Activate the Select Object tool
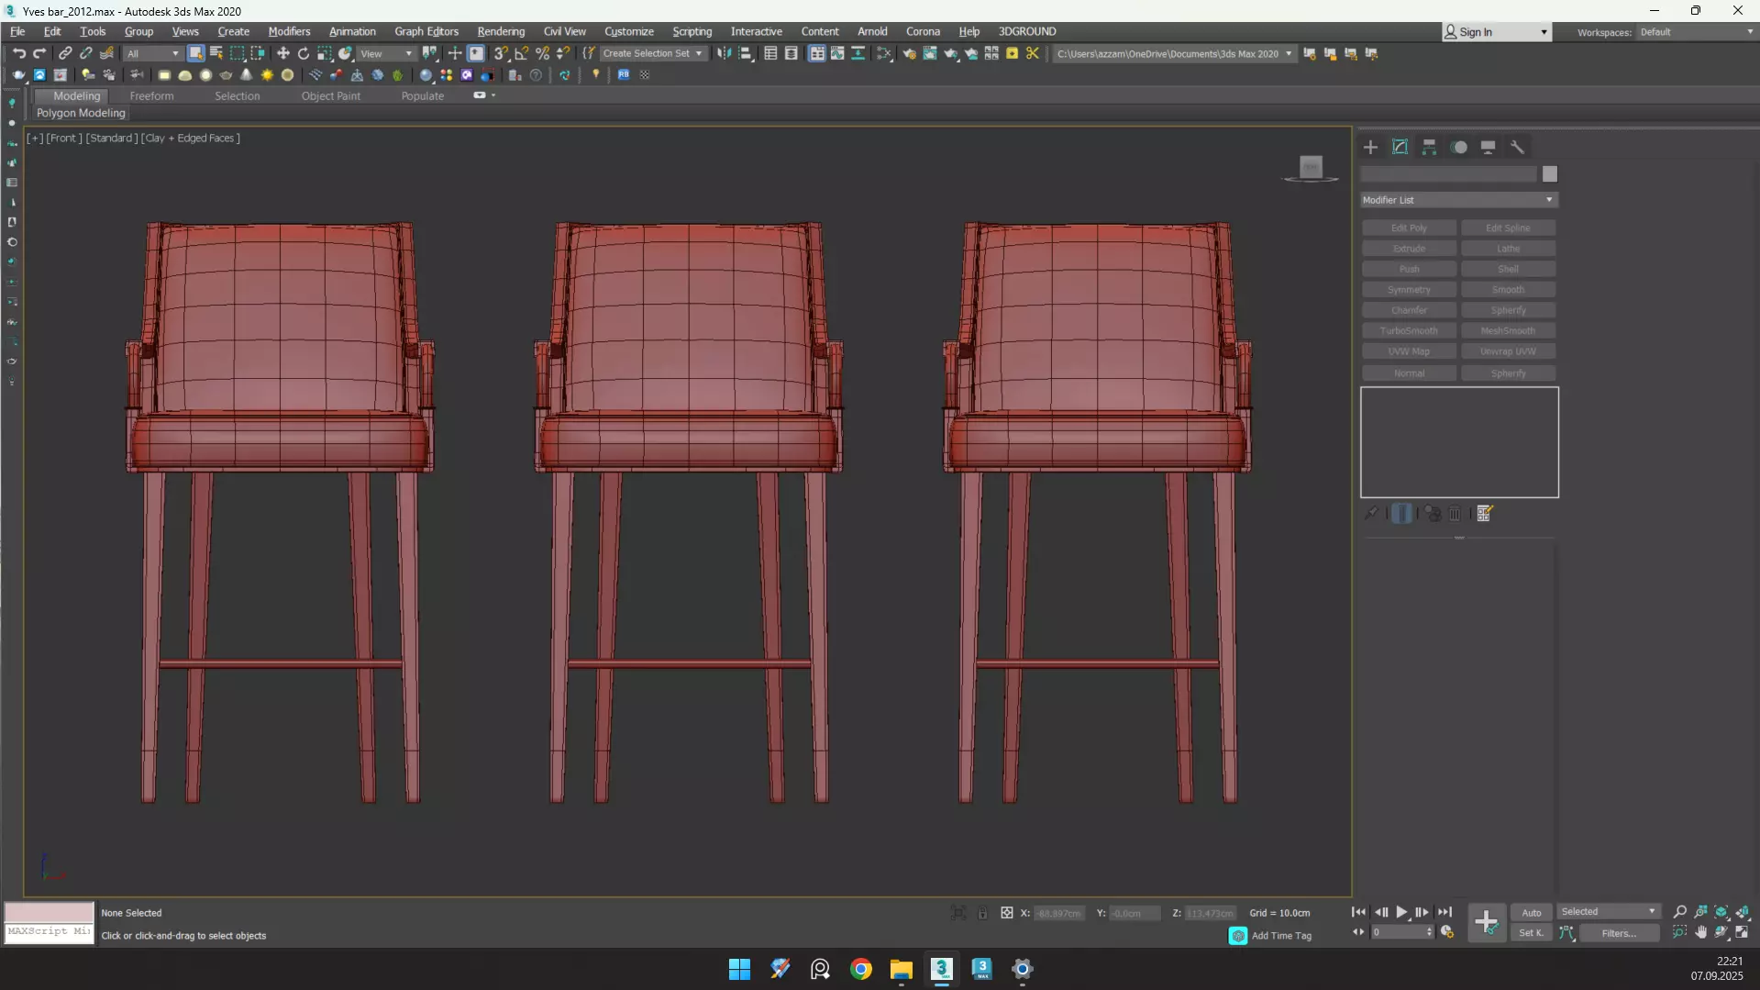This screenshot has height=990, width=1760. [x=195, y=53]
